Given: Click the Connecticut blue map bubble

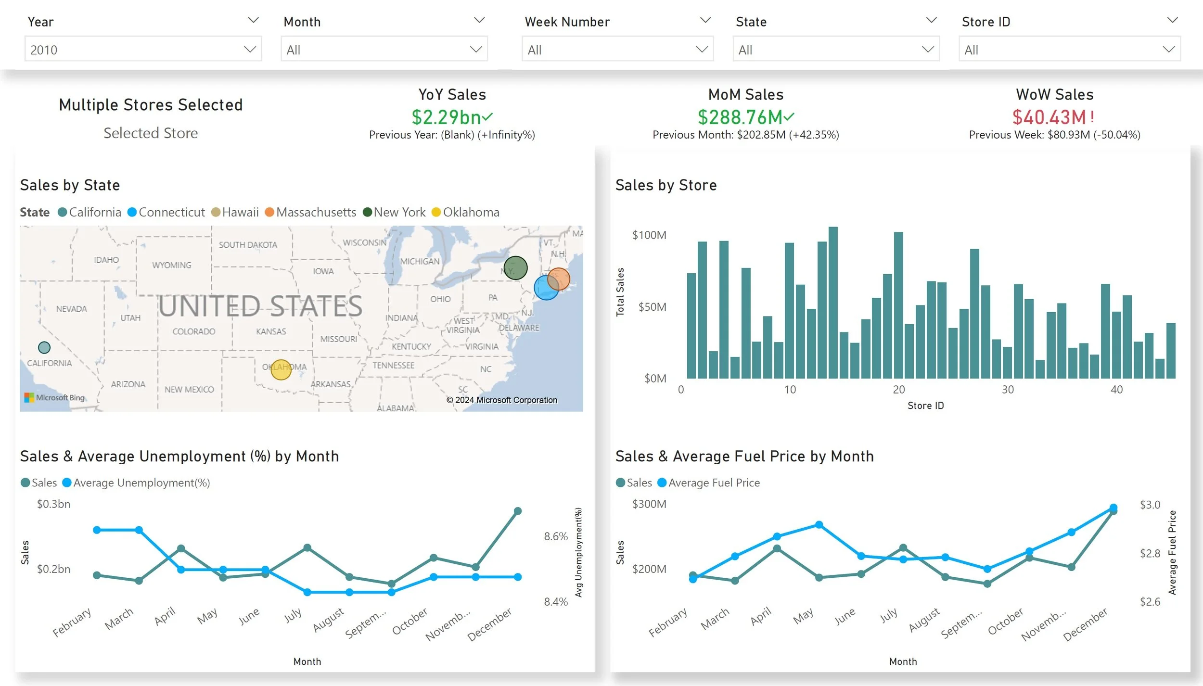Looking at the screenshot, I should point(544,290).
